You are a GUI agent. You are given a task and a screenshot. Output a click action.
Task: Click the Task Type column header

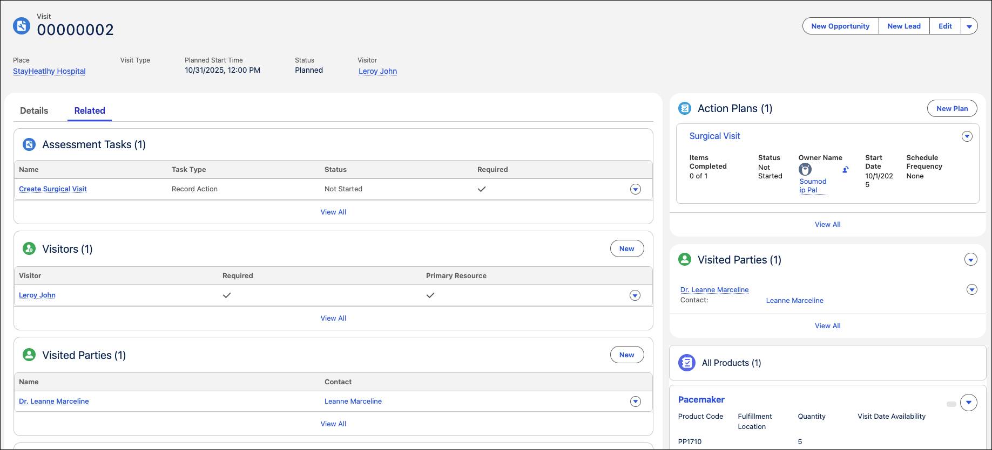click(x=188, y=169)
